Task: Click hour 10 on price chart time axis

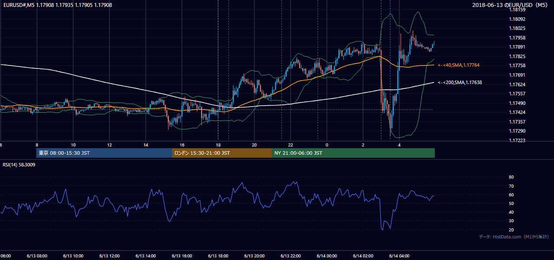Action: pos(73,145)
